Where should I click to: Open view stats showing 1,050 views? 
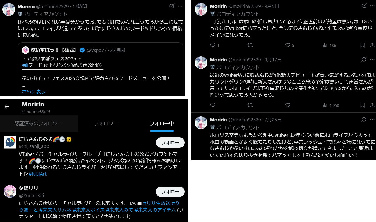click(331, 105)
